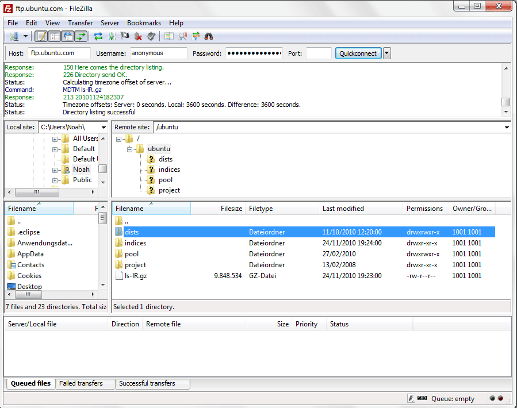The height and width of the screenshot is (408, 517).
Task: Open the View menu
Action: (x=52, y=23)
